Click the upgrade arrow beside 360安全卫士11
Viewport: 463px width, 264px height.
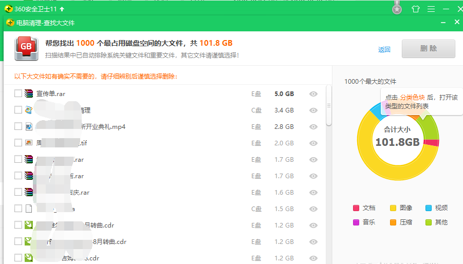coord(62,9)
